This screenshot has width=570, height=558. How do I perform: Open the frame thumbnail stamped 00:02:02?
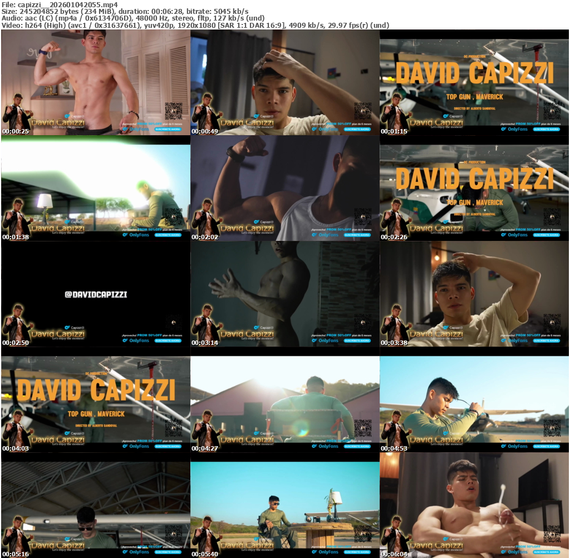(x=285, y=188)
